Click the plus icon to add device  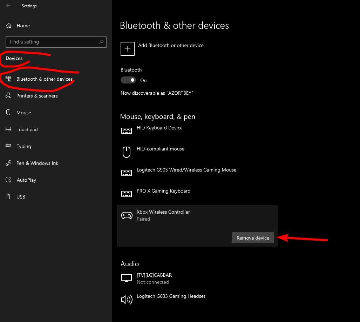pyautogui.click(x=128, y=49)
